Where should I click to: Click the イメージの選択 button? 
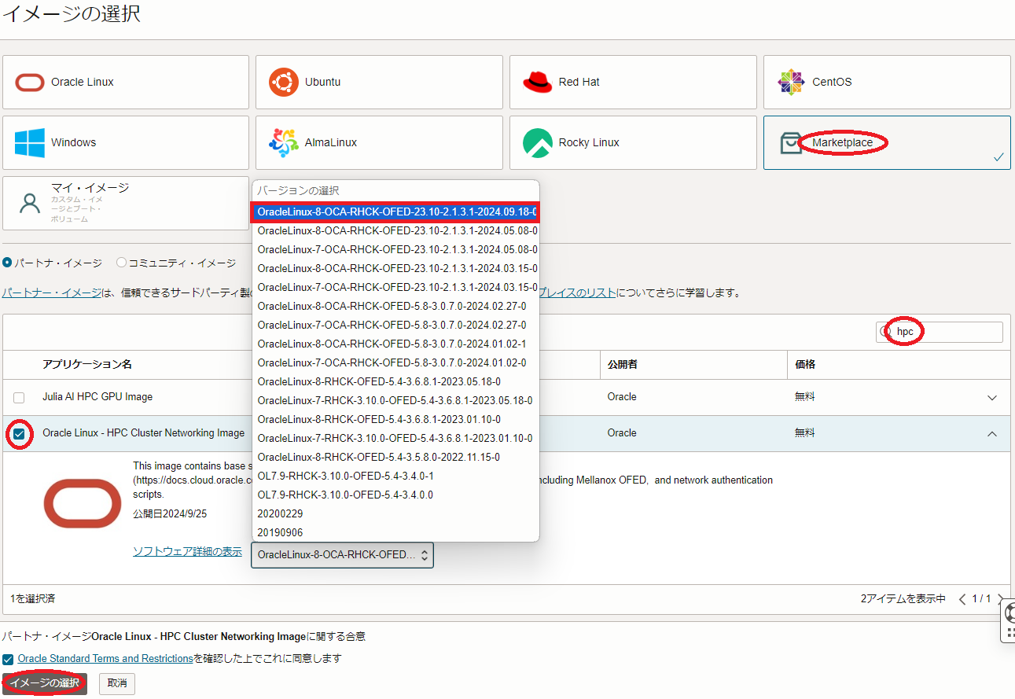pyautogui.click(x=45, y=683)
